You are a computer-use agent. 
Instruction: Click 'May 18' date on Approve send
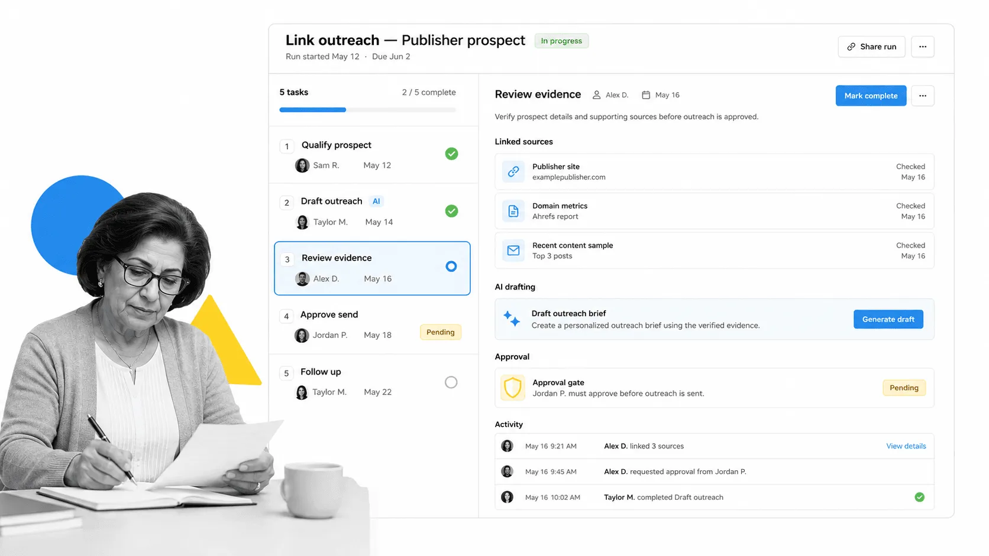(377, 335)
